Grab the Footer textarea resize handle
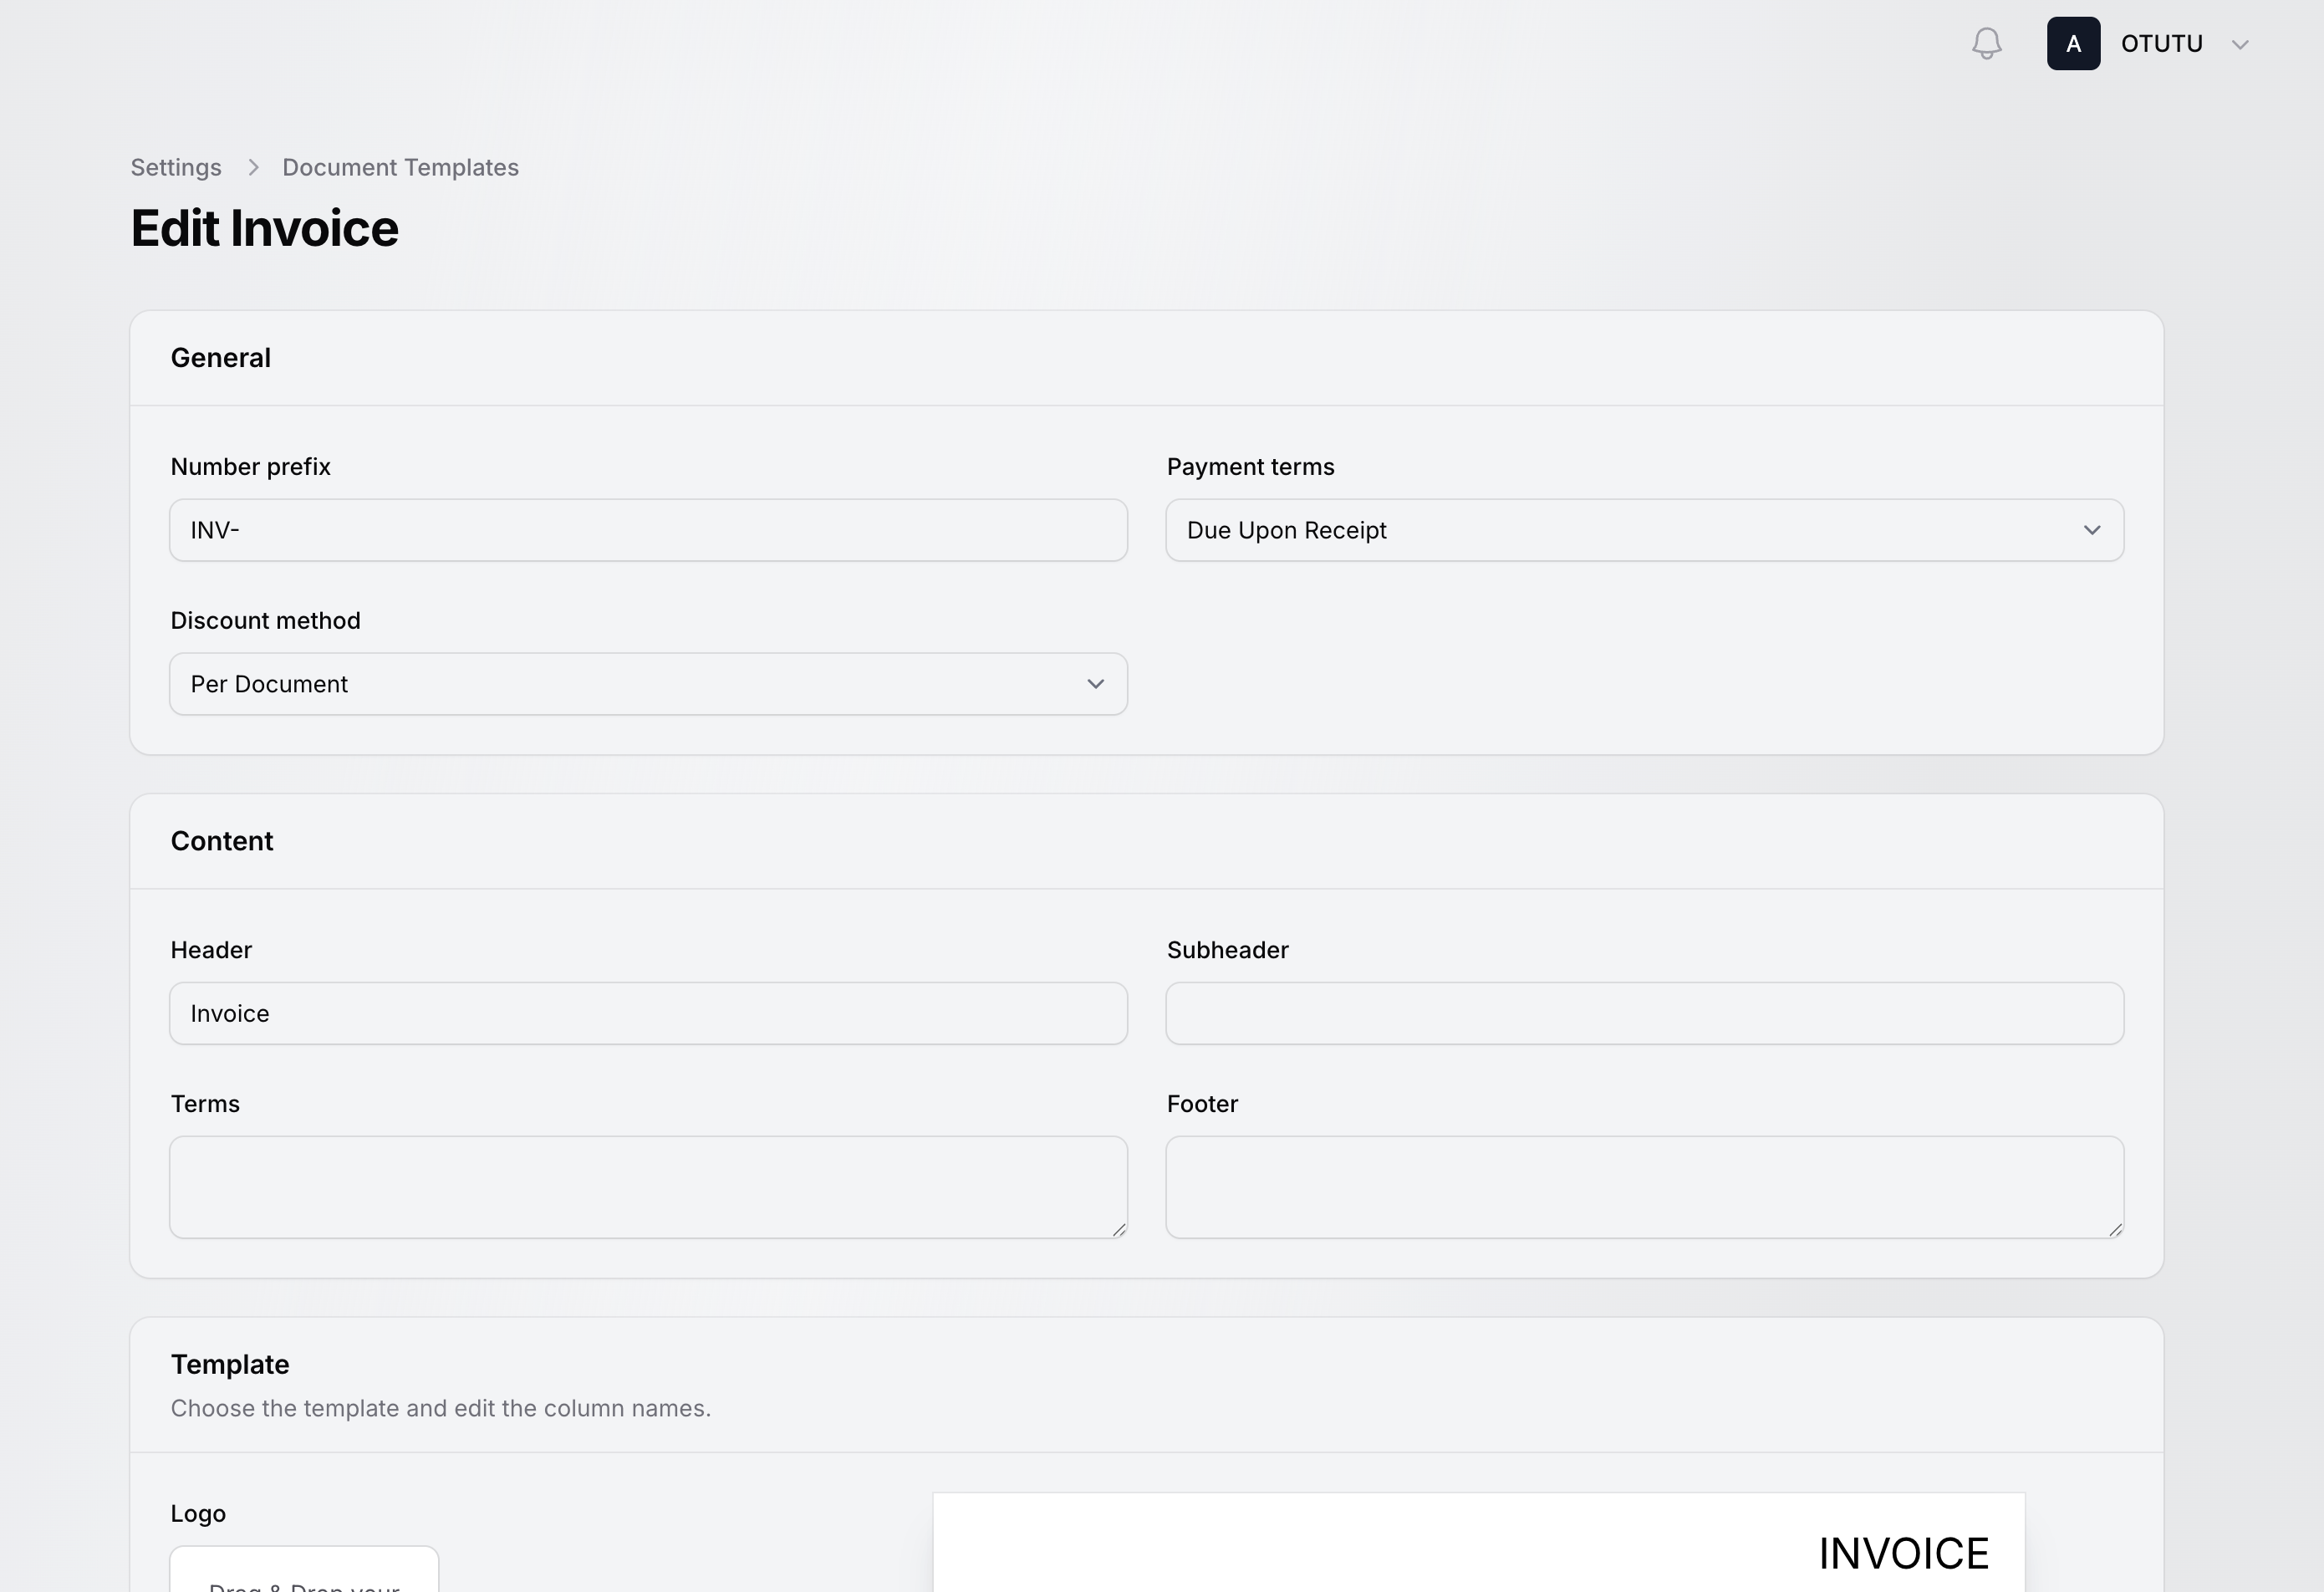Image resolution: width=2324 pixels, height=1592 pixels. [x=2115, y=1230]
